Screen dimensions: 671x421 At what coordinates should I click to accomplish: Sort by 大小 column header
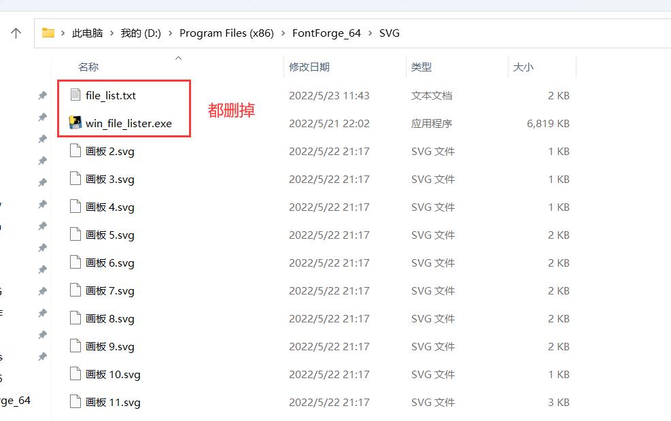click(x=523, y=67)
